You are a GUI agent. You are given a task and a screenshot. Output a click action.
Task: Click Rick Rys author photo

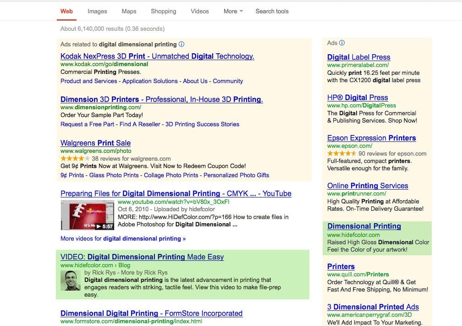tap(71, 281)
